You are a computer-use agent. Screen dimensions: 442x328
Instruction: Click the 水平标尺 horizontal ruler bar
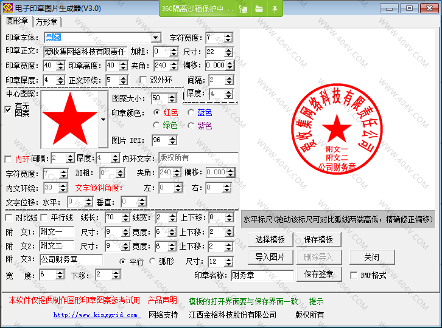[337, 219]
